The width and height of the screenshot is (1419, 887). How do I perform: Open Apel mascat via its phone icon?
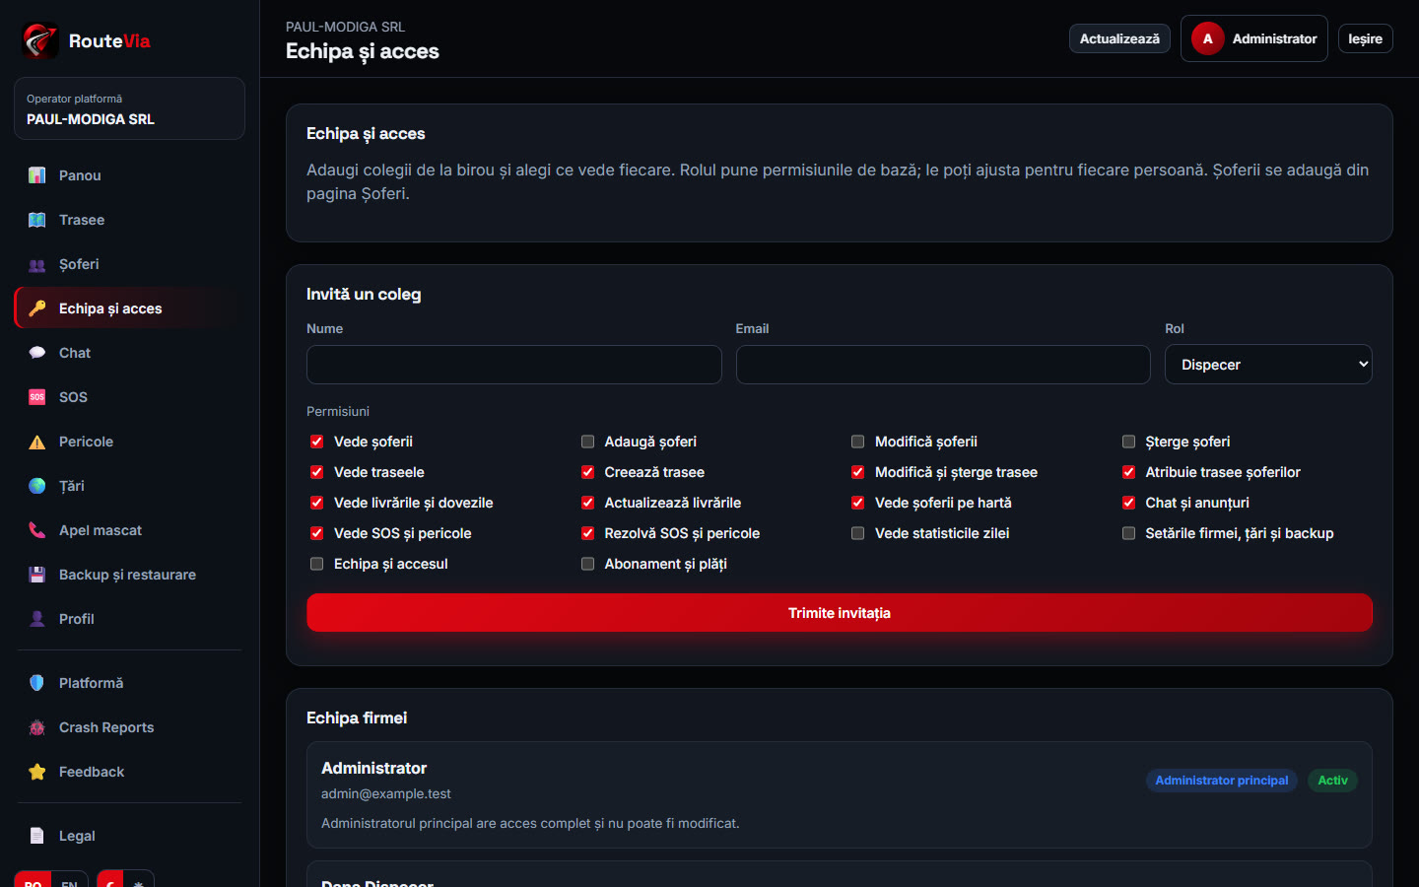pos(37,530)
